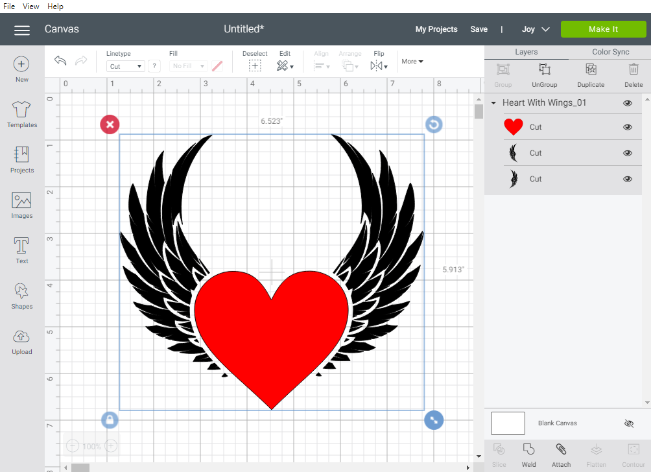Open the Help menu
The height and width of the screenshot is (472, 651).
click(55, 6)
